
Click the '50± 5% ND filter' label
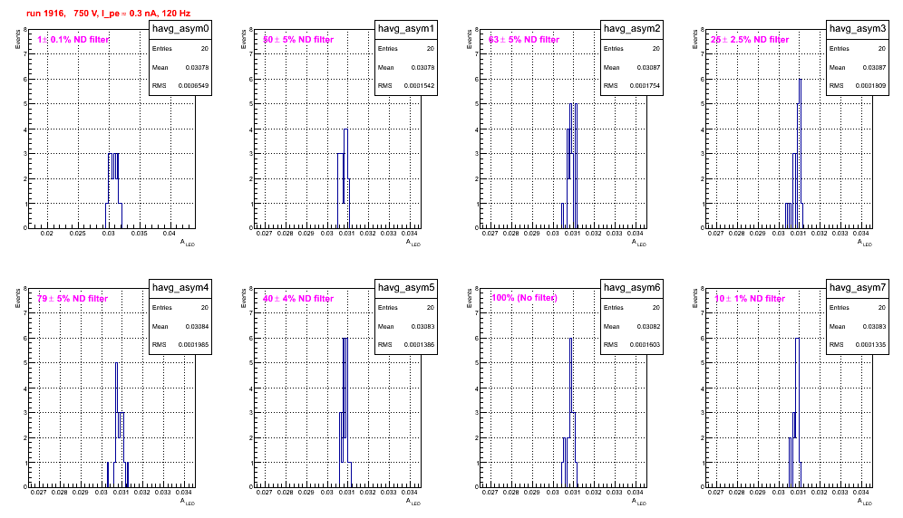298,40
